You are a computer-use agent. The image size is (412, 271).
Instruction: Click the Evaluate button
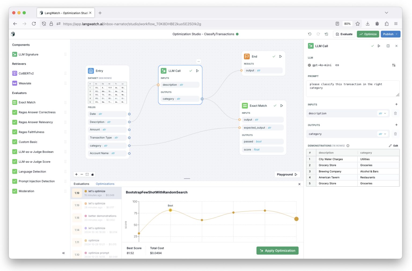(344, 34)
